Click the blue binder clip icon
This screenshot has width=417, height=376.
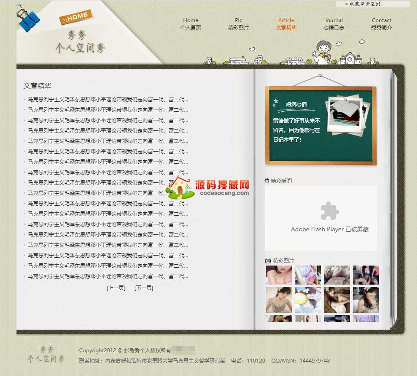[x=28, y=19]
